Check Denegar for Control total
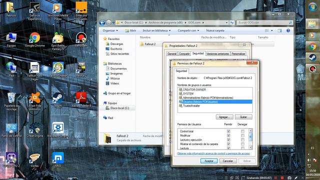 tap(242, 131)
